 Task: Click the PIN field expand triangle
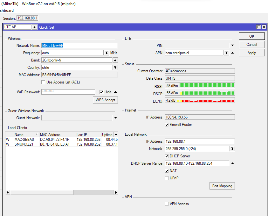tap(232, 46)
